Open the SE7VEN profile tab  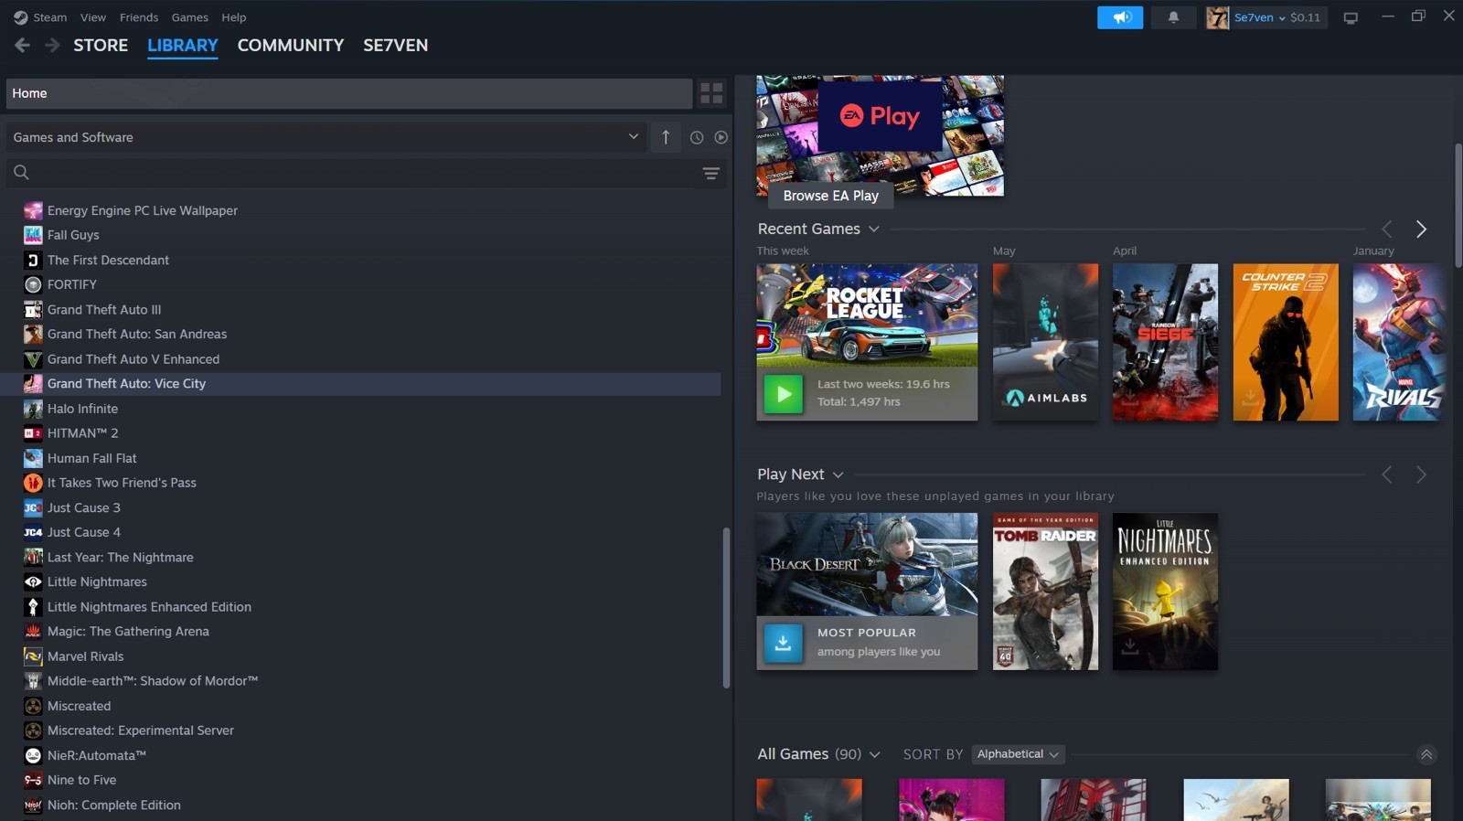coord(396,45)
